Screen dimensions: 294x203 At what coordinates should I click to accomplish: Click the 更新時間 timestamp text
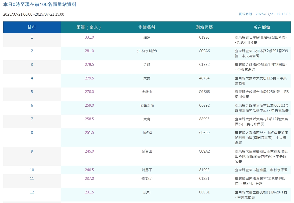pos(264,14)
